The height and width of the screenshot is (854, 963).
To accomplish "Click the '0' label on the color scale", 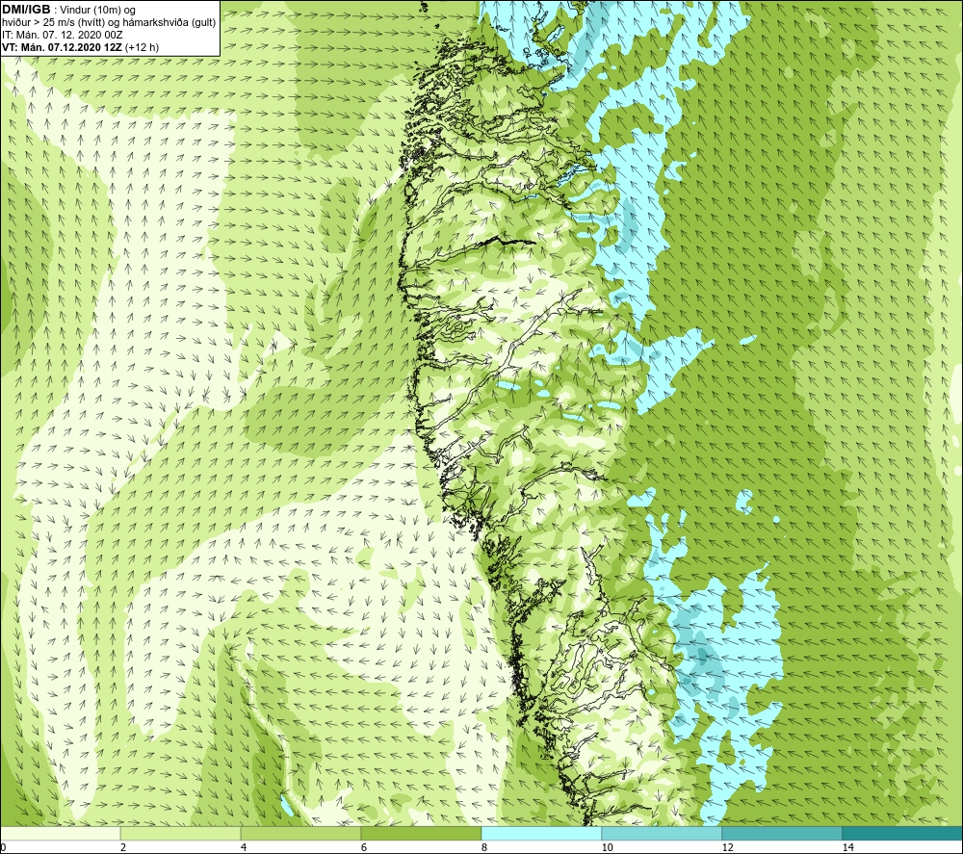I will point(3,847).
